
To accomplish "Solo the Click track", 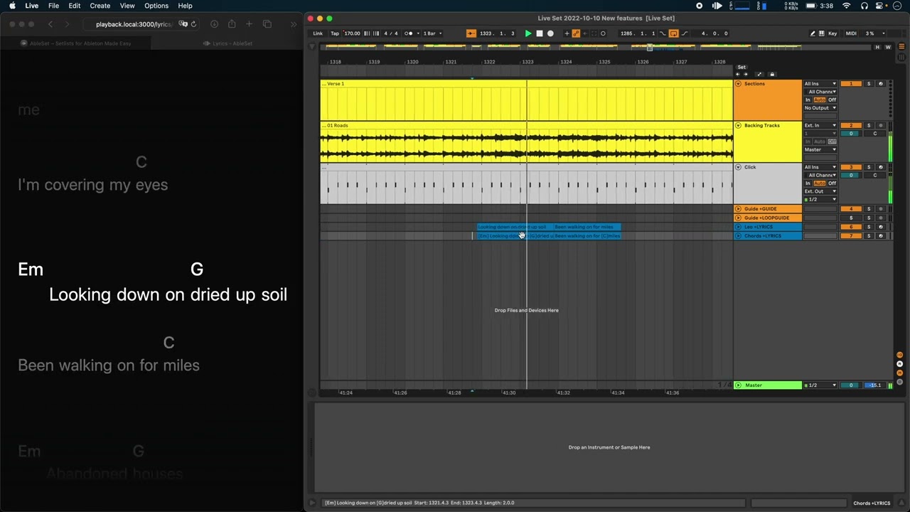I will (869, 167).
